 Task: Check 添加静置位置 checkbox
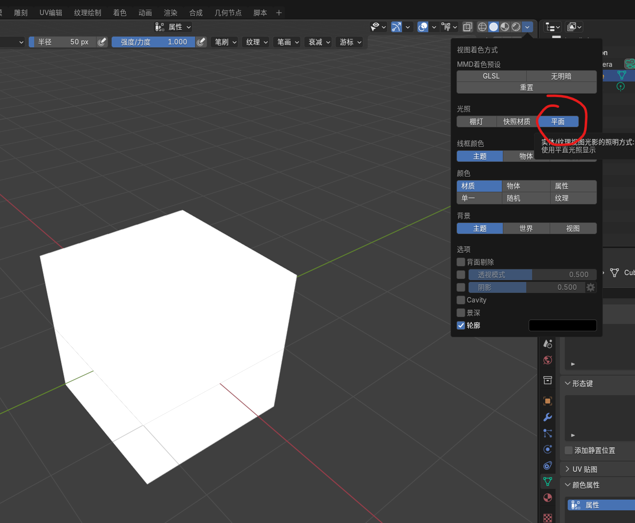(569, 450)
